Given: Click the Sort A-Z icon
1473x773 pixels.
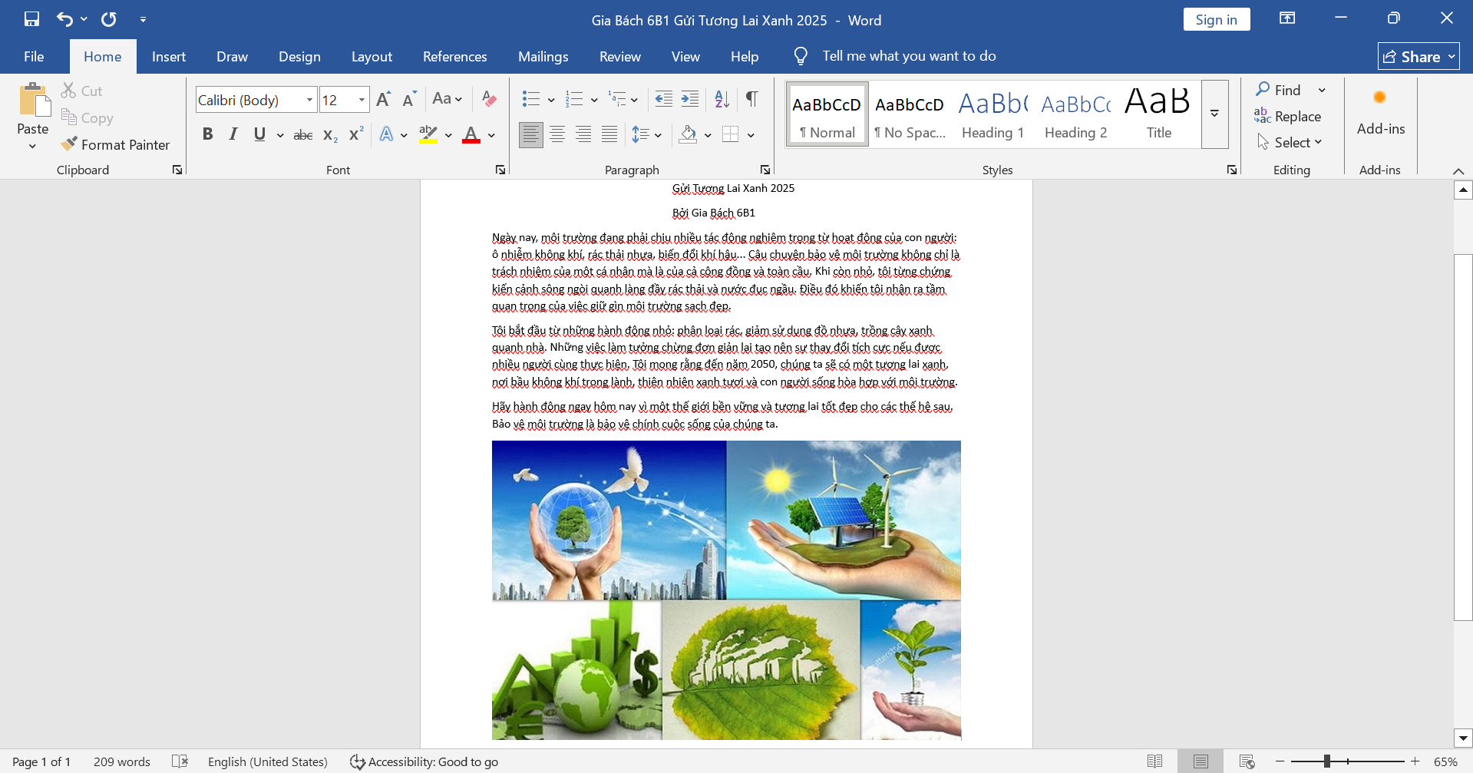Looking at the screenshot, I should click(722, 99).
